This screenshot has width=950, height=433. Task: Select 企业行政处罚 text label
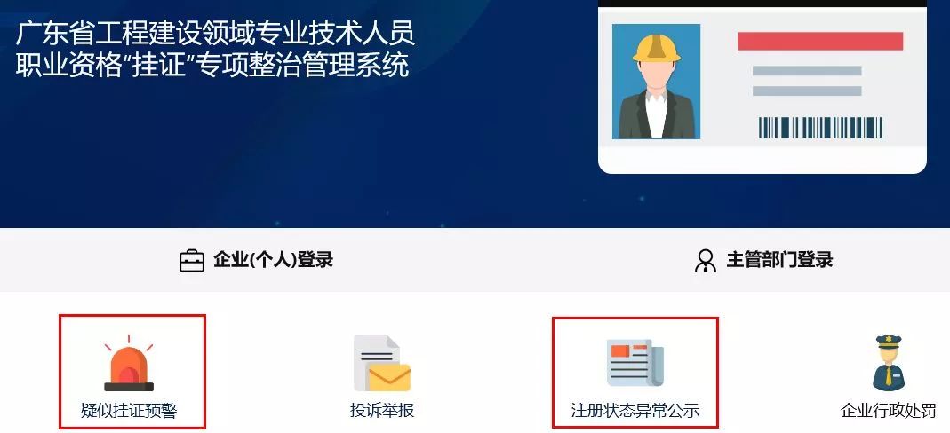coord(888,411)
